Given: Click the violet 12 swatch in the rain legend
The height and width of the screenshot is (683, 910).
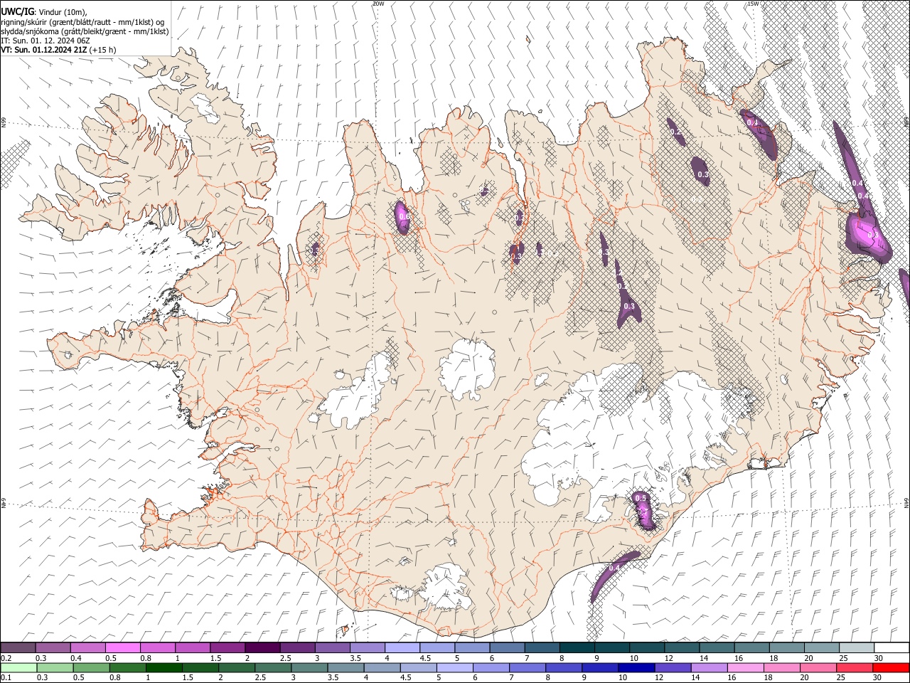Looking at the screenshot, I should 673,667.
